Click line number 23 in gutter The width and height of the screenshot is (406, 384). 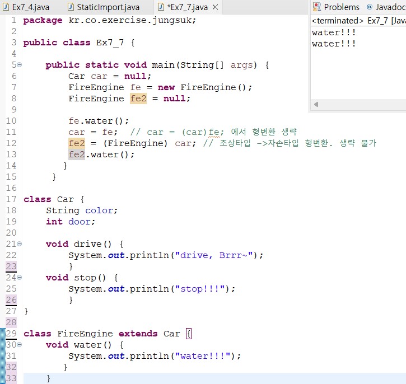11,266
